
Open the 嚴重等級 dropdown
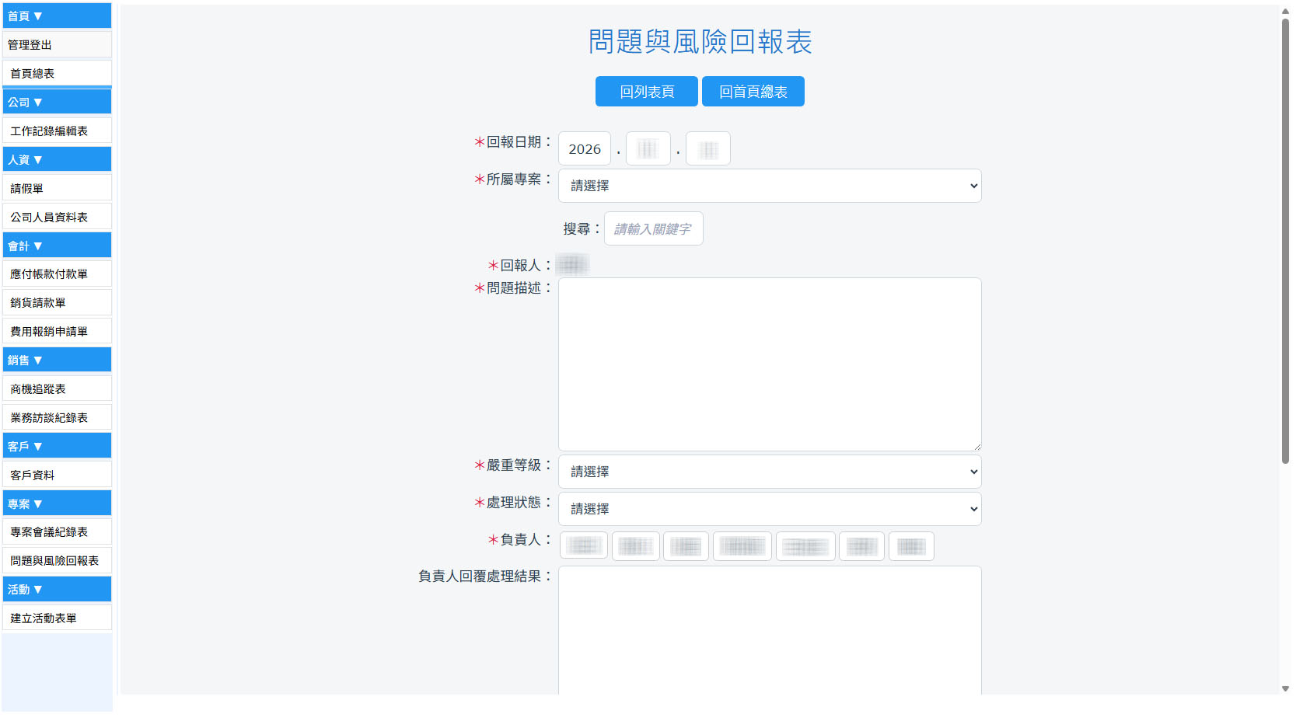[770, 472]
